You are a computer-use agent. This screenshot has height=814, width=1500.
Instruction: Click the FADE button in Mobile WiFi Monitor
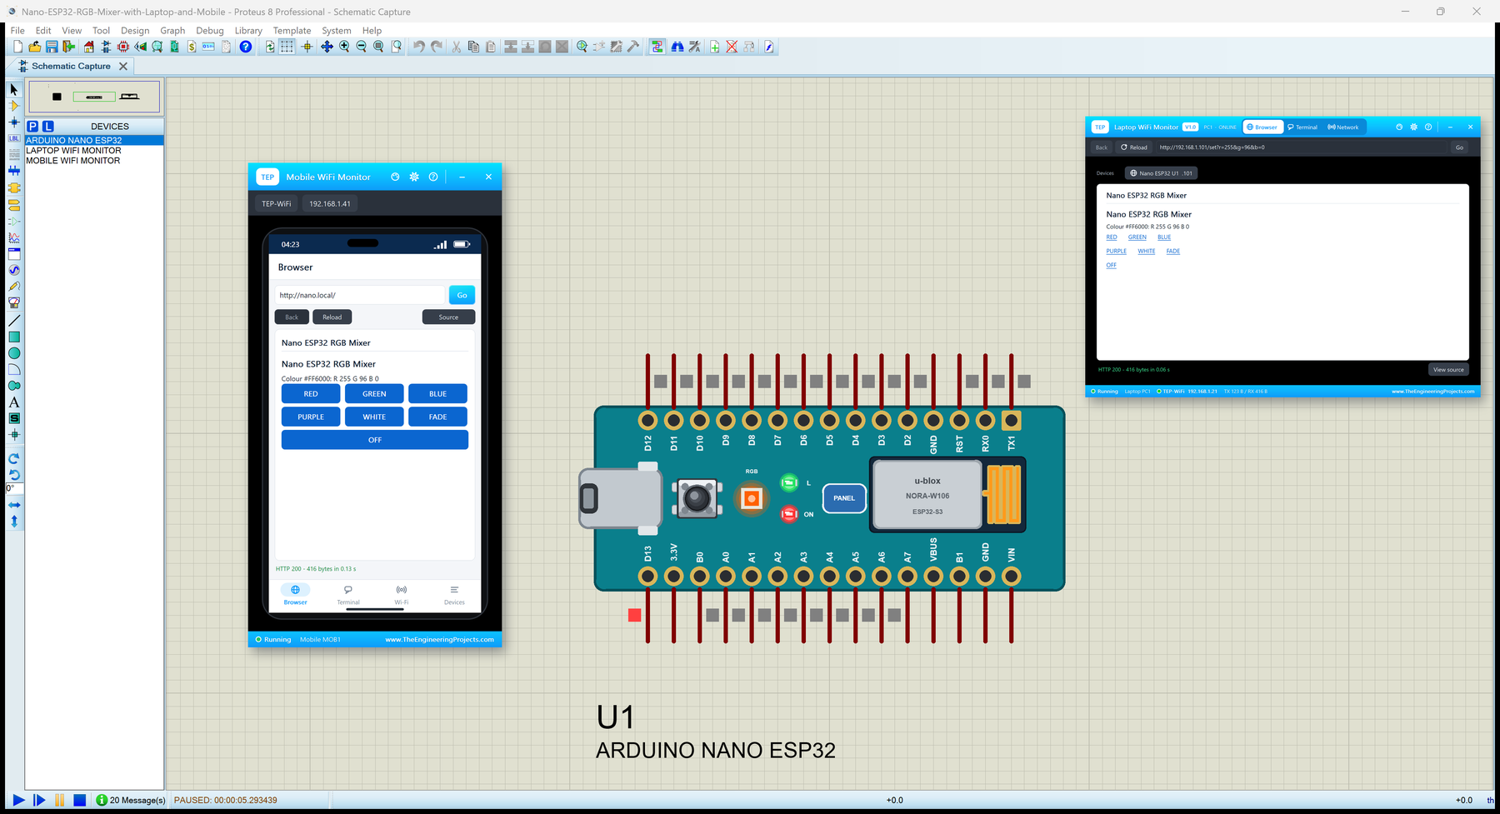[437, 417]
